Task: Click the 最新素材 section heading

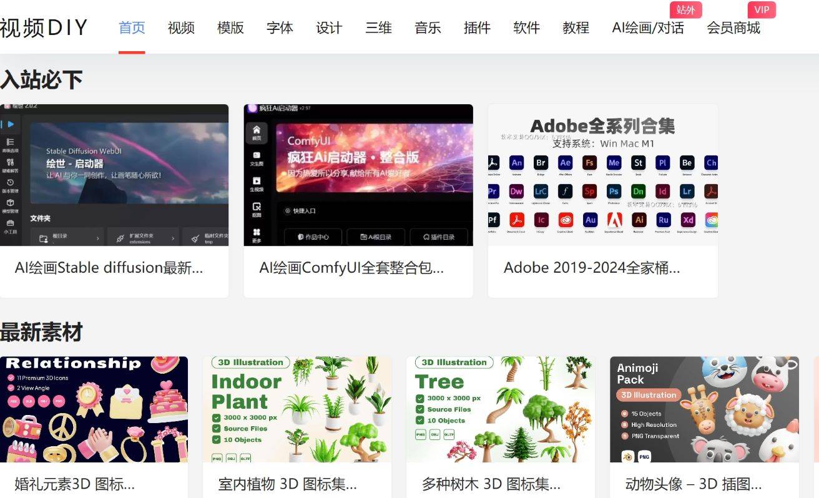Action: [x=41, y=333]
